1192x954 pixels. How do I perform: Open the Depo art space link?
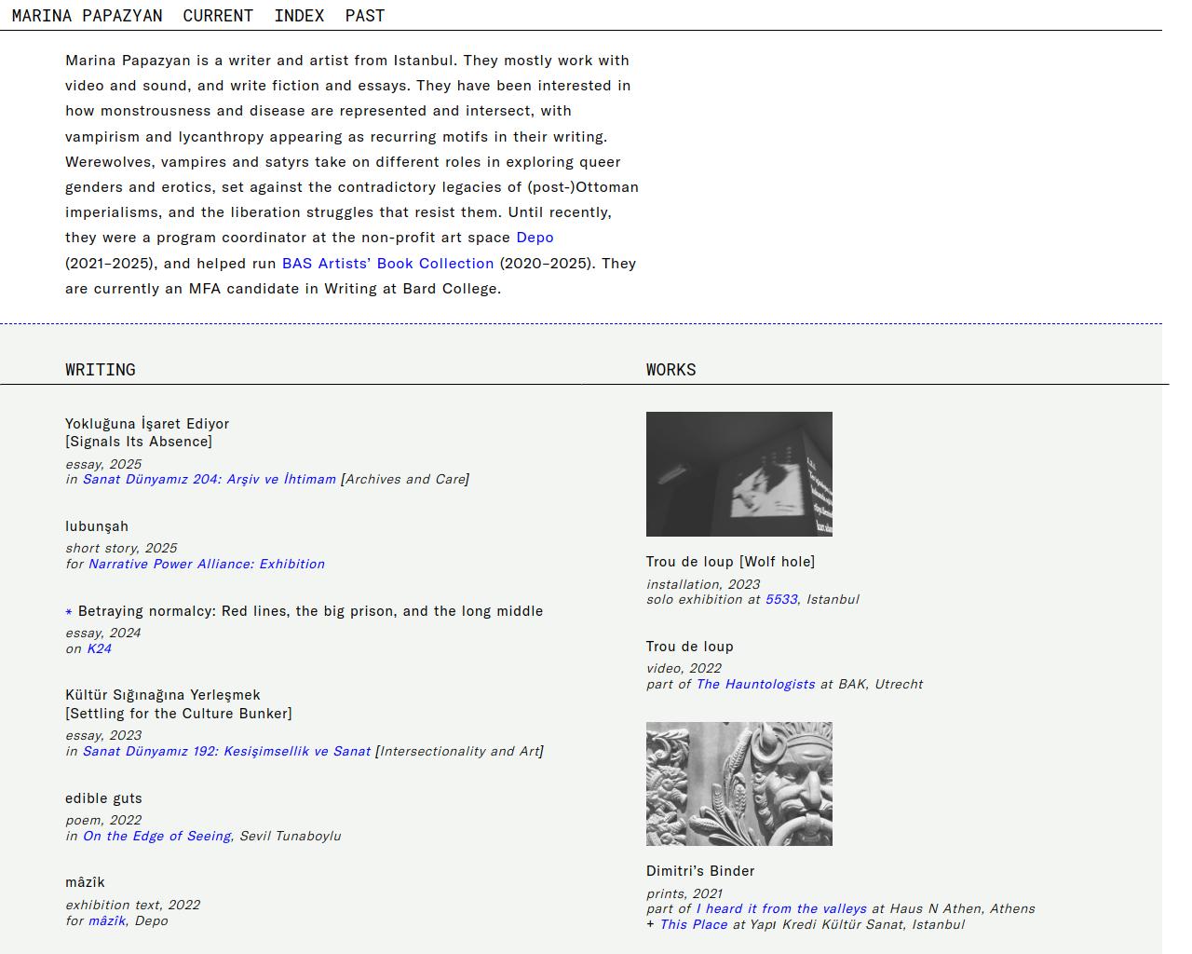535,238
